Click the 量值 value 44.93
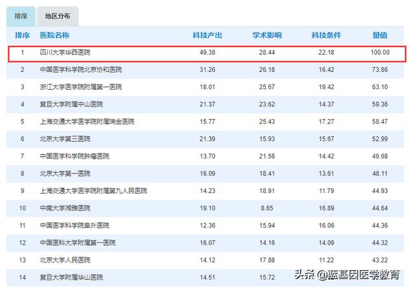This screenshot has height=288, width=408. pos(380,191)
